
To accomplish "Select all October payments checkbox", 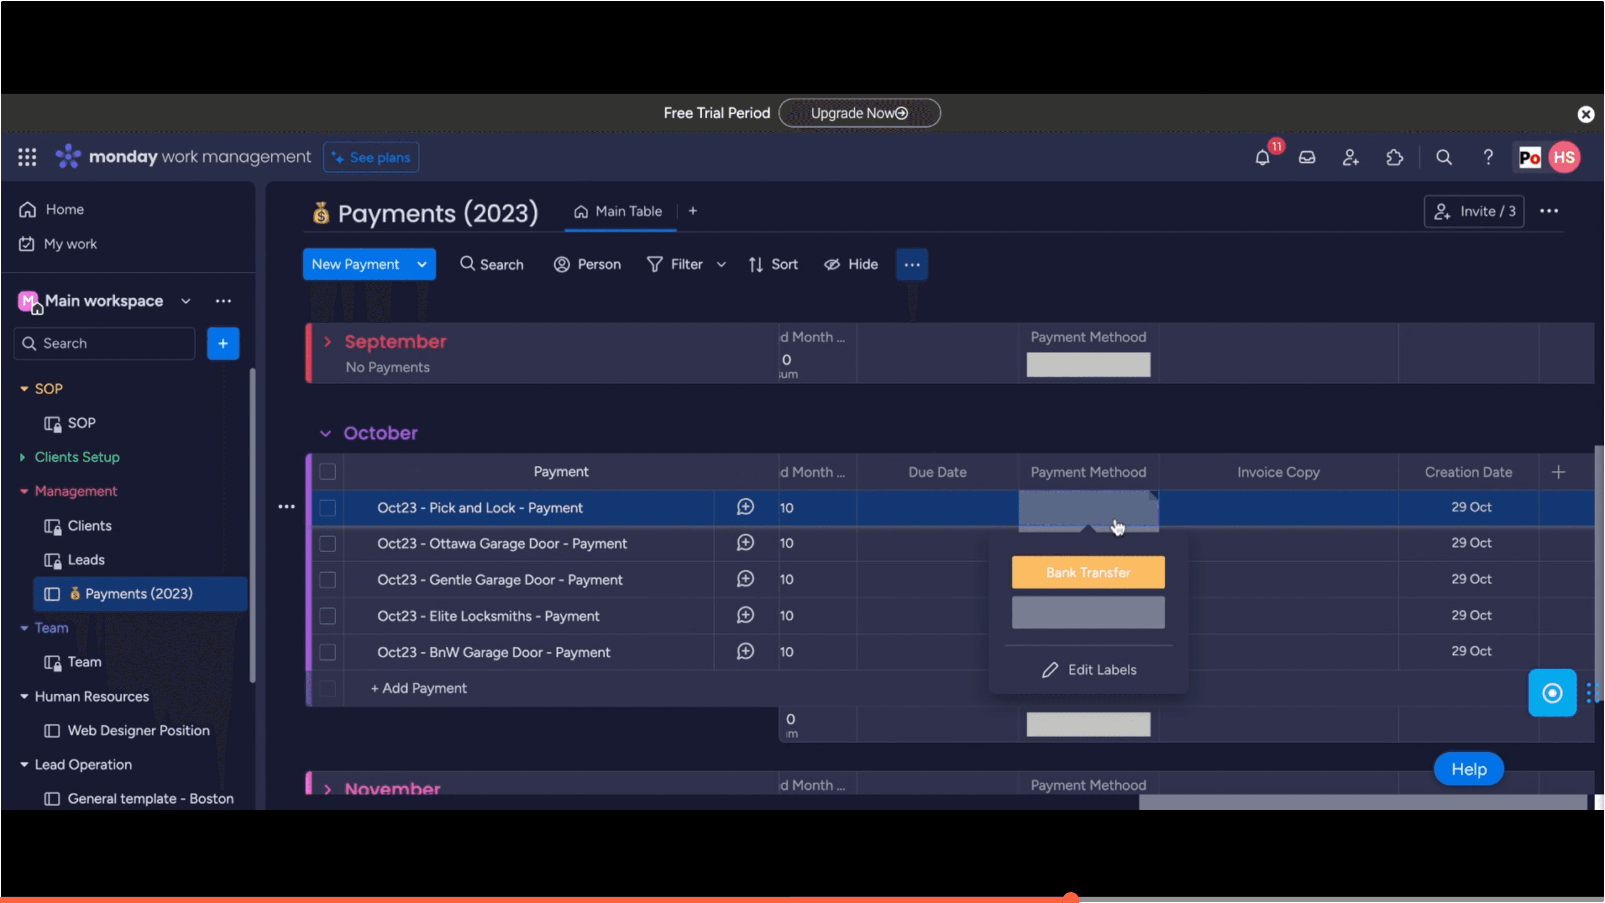I will pyautogui.click(x=327, y=472).
